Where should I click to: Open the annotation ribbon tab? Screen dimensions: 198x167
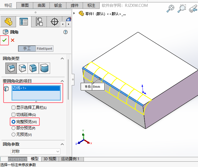91,5
